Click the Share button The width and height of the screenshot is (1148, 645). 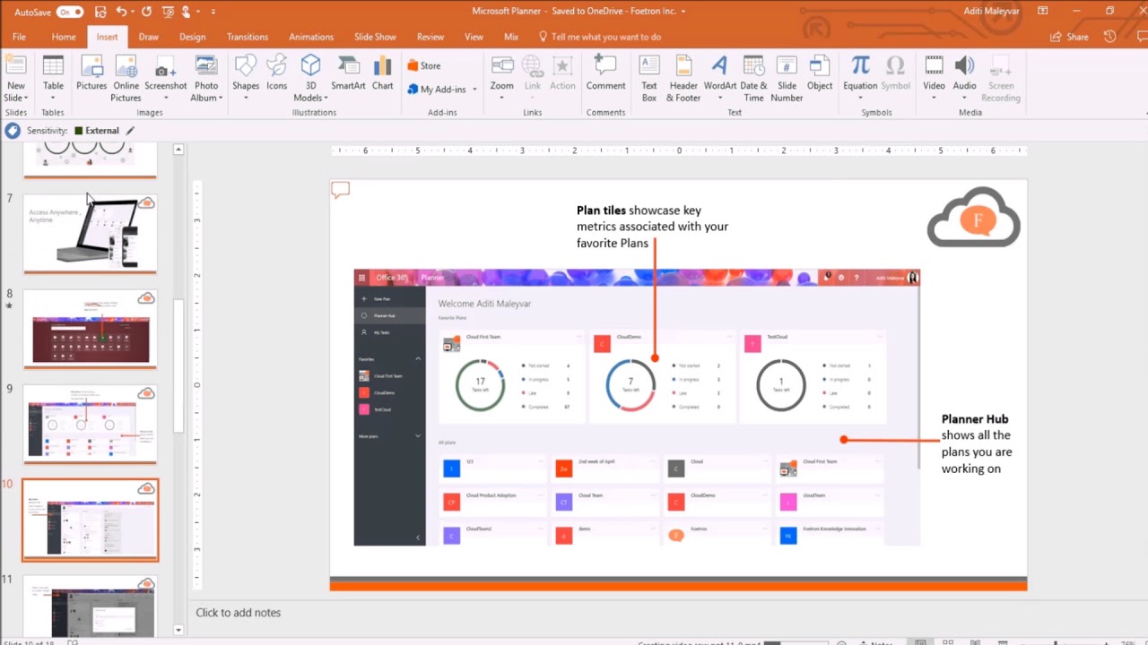click(x=1070, y=37)
